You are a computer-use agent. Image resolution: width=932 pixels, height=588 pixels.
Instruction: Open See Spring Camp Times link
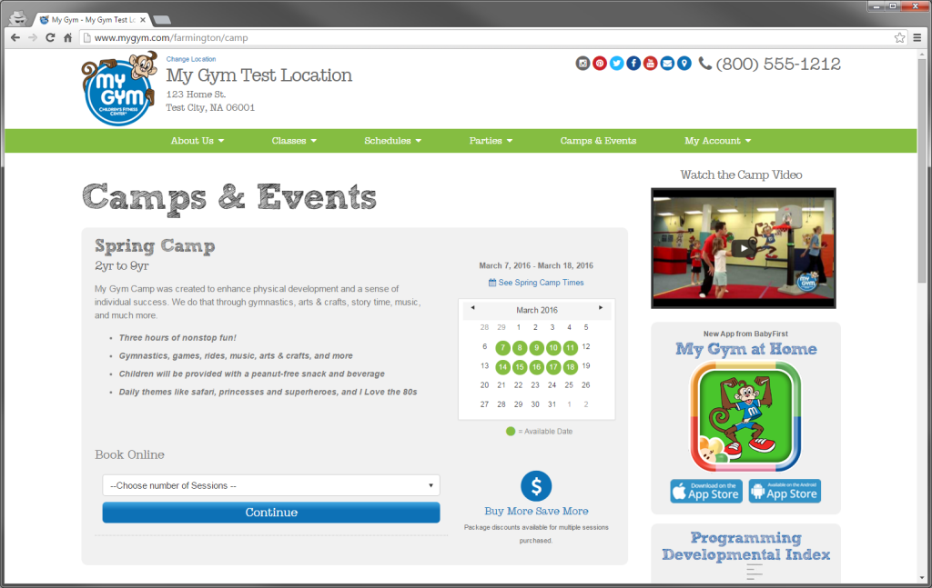pos(536,283)
